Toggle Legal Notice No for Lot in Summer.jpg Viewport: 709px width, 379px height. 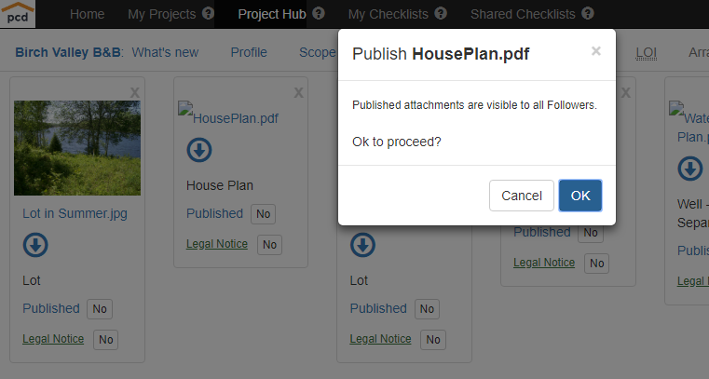pos(106,340)
